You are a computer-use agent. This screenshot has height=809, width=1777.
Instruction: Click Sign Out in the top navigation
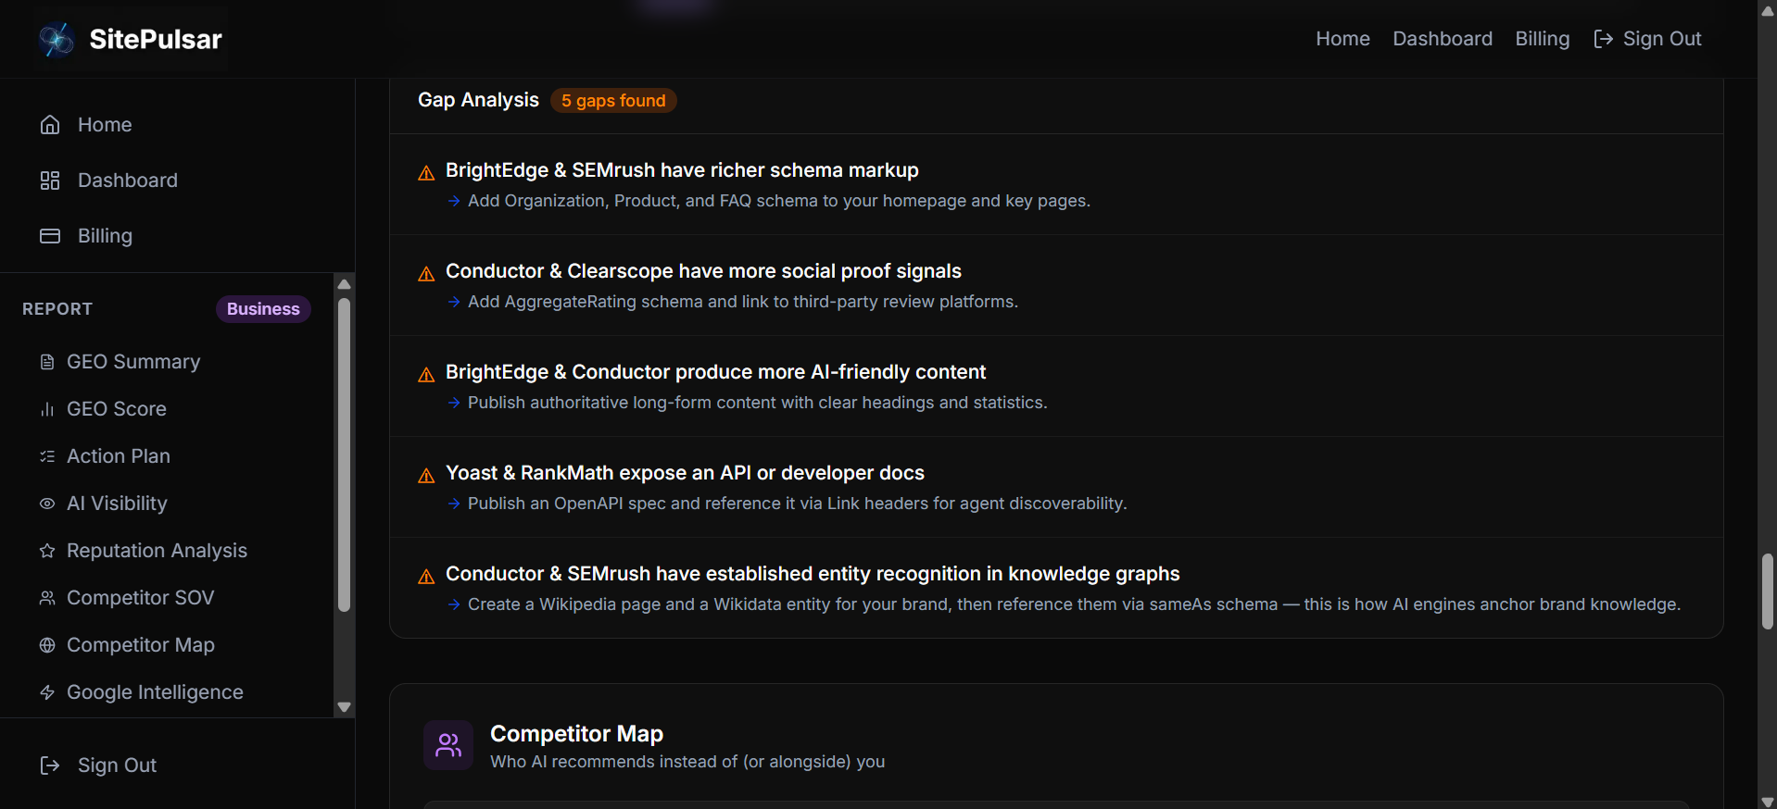[x=1647, y=39]
